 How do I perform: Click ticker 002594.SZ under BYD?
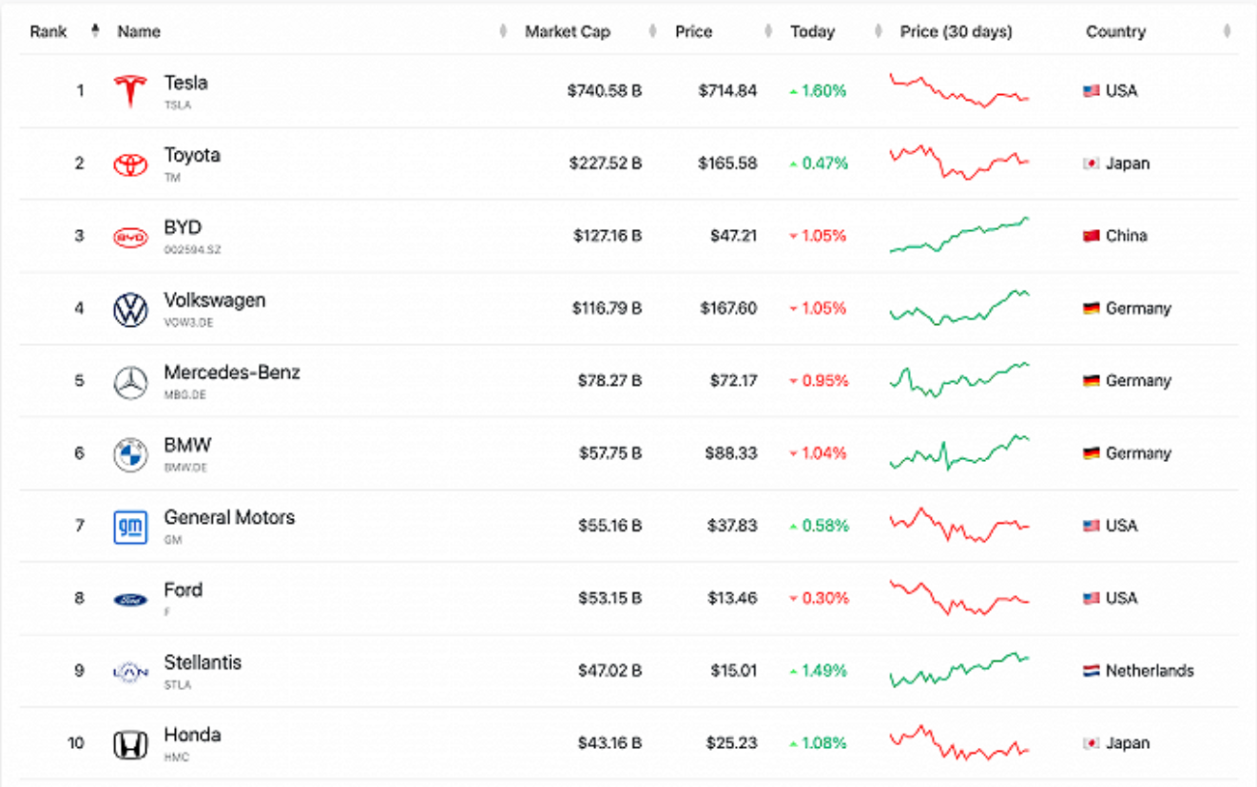click(x=192, y=250)
